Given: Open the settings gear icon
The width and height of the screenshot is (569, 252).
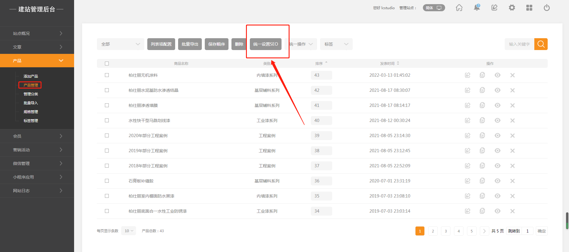Looking at the screenshot, I should pyautogui.click(x=512, y=8).
